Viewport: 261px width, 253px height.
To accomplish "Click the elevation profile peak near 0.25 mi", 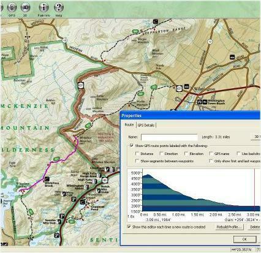I will [148, 175].
